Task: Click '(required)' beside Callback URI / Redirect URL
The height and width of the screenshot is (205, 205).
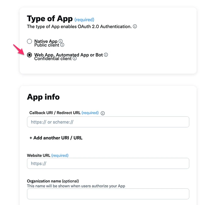Action: click(90, 113)
